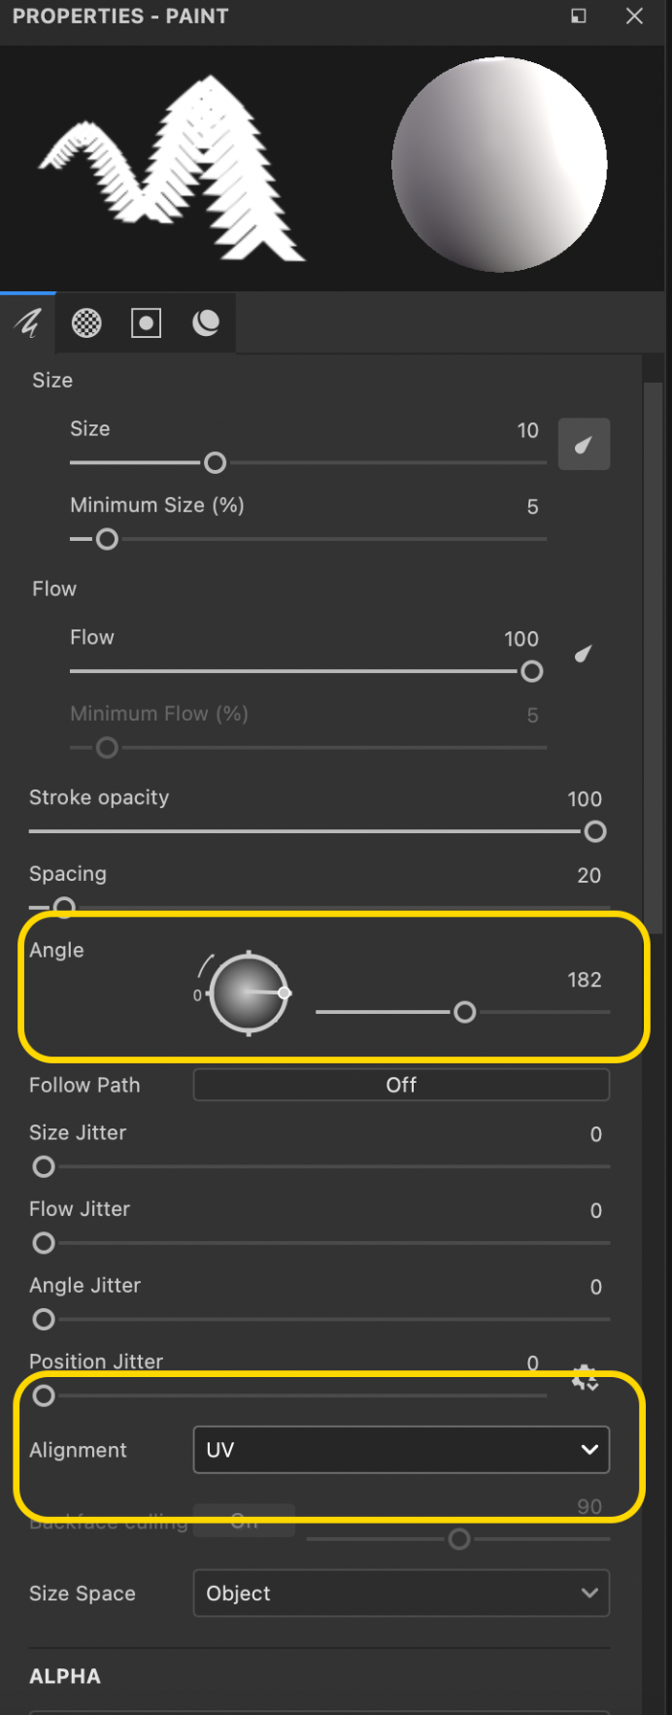Open the Stencil settings tab icon

pyautogui.click(x=146, y=322)
